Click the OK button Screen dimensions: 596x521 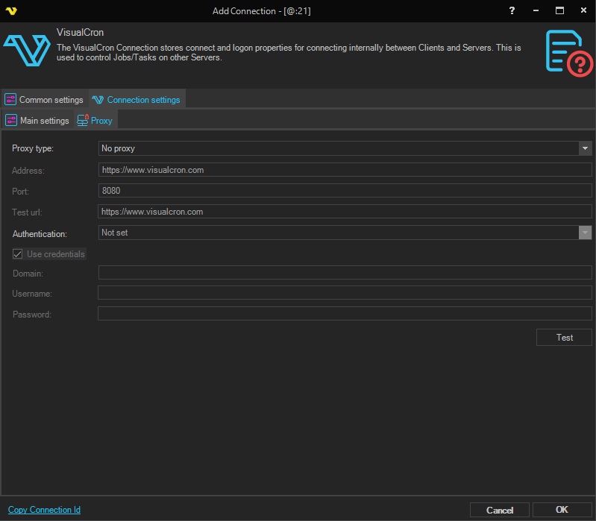562,510
